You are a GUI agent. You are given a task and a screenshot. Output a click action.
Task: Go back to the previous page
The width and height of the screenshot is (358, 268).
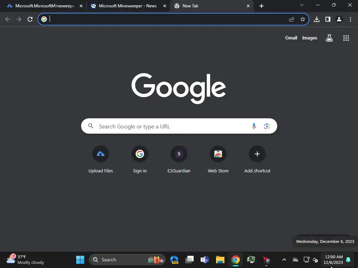click(x=8, y=19)
